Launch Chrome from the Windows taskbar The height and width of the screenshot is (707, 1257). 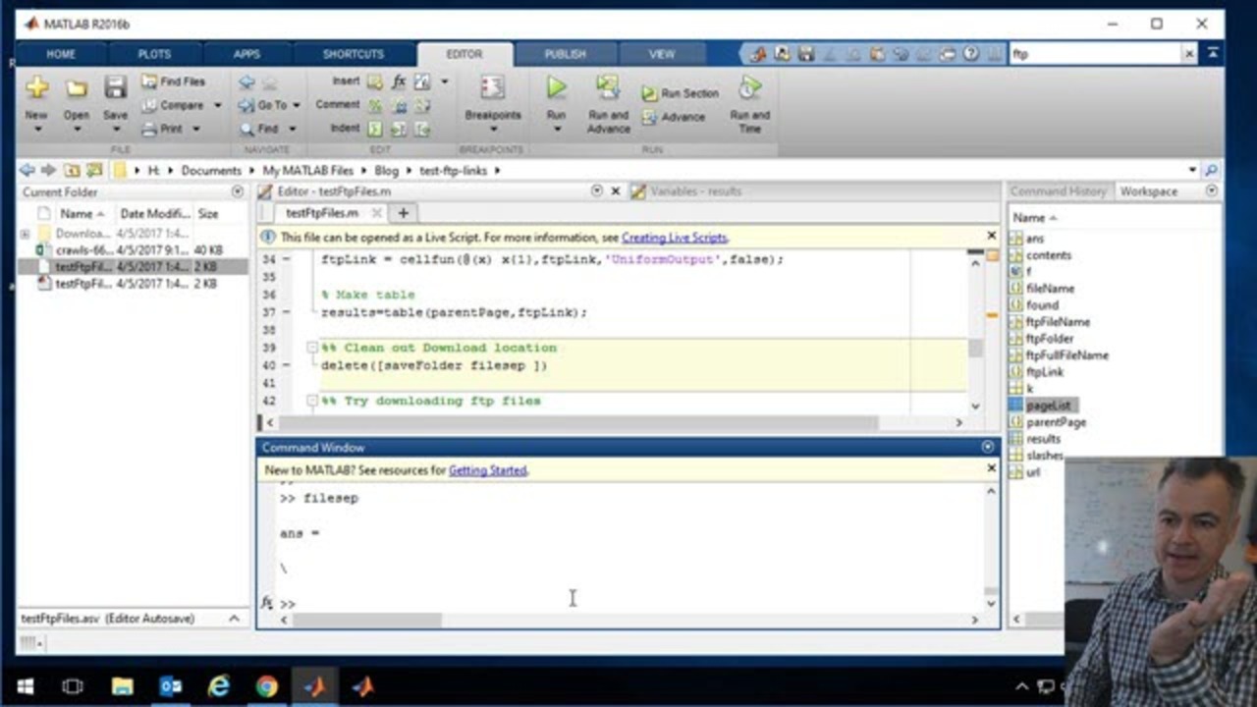click(266, 686)
